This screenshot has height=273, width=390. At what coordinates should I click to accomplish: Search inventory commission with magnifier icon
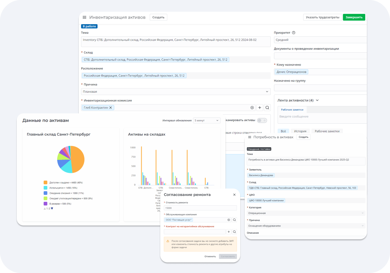click(267, 108)
